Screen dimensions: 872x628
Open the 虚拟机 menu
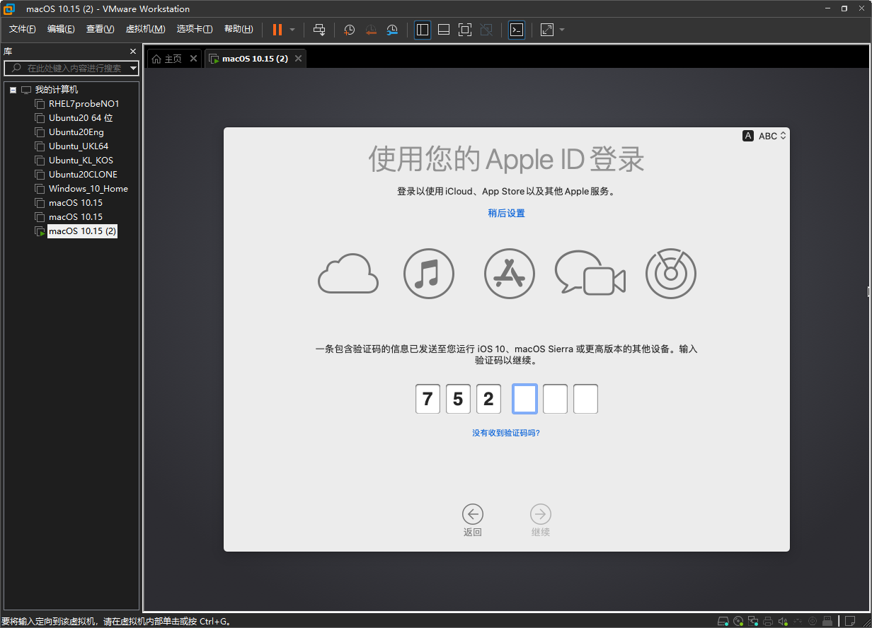(145, 29)
